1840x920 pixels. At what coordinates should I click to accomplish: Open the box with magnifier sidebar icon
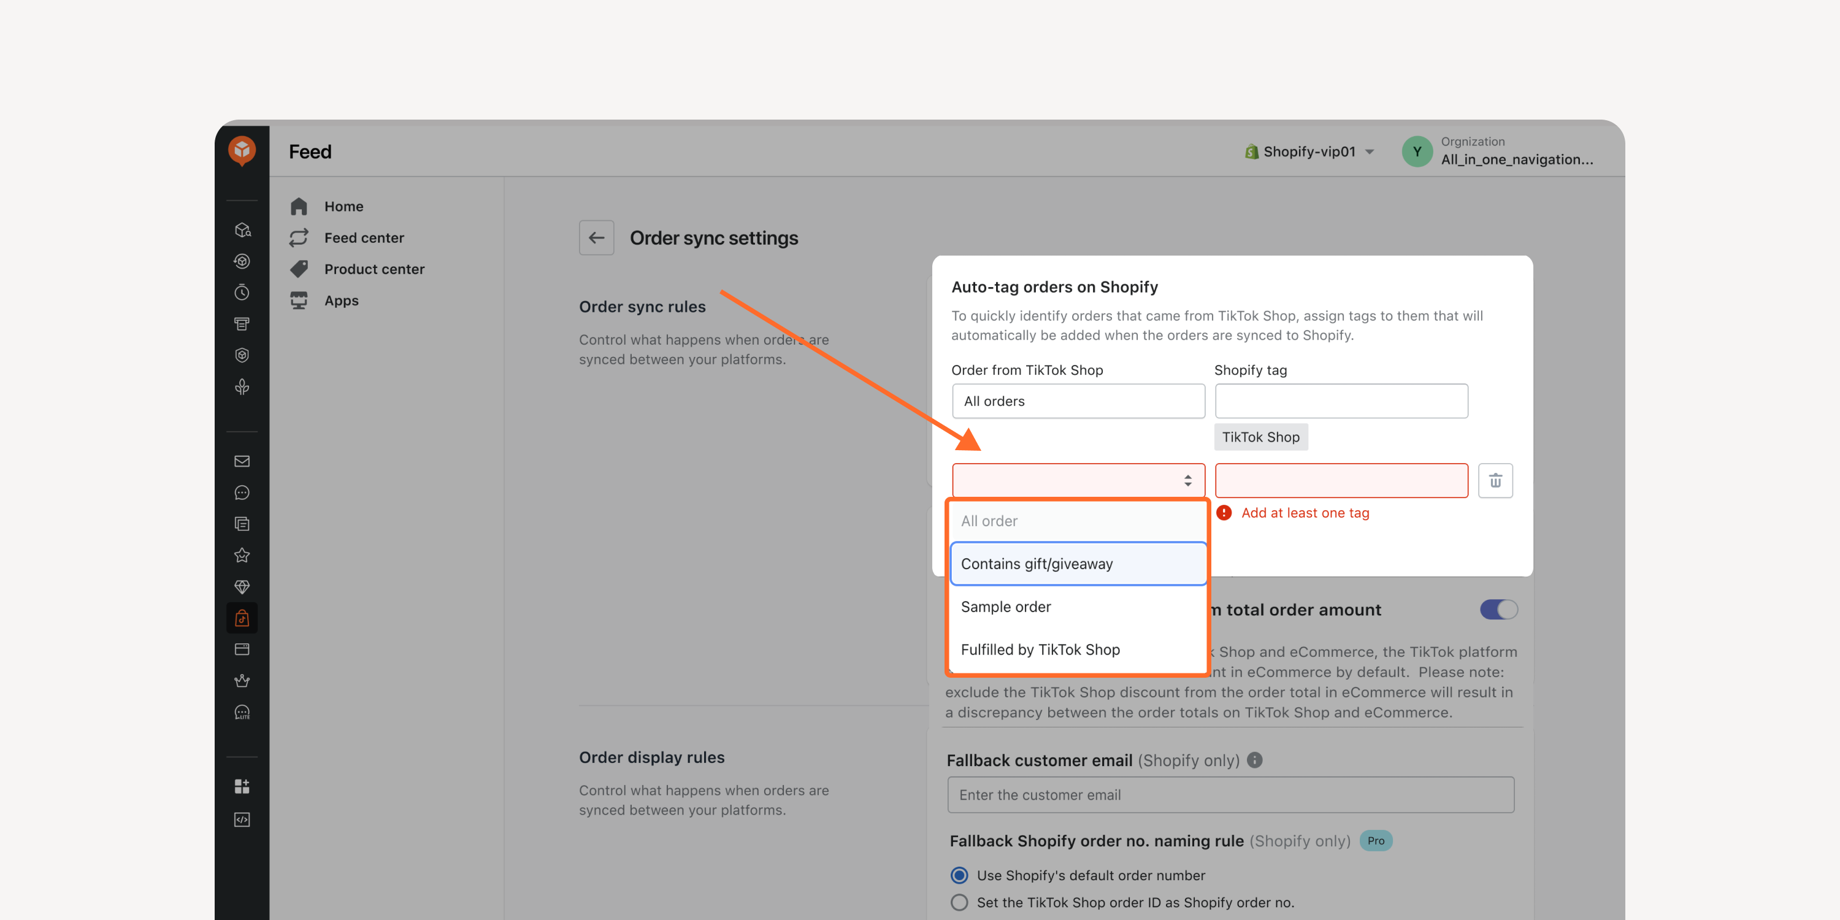(x=242, y=230)
